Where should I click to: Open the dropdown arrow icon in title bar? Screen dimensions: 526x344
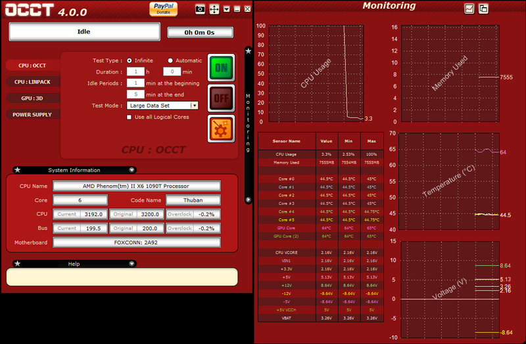pyautogui.click(x=227, y=9)
